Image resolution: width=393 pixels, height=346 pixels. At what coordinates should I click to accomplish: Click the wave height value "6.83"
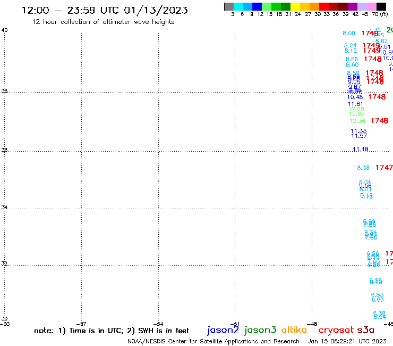click(x=377, y=295)
